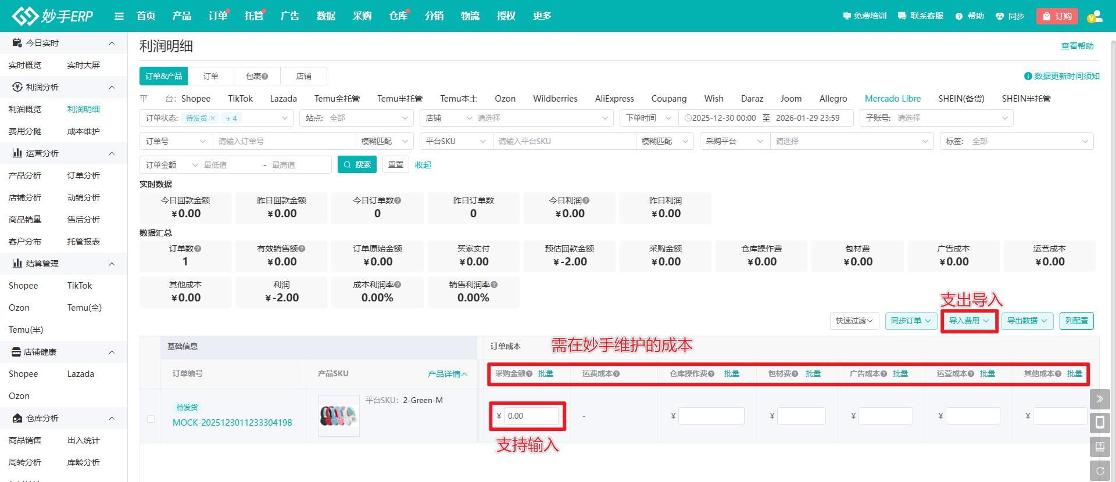Open the 仓库 top menu

pos(398,16)
